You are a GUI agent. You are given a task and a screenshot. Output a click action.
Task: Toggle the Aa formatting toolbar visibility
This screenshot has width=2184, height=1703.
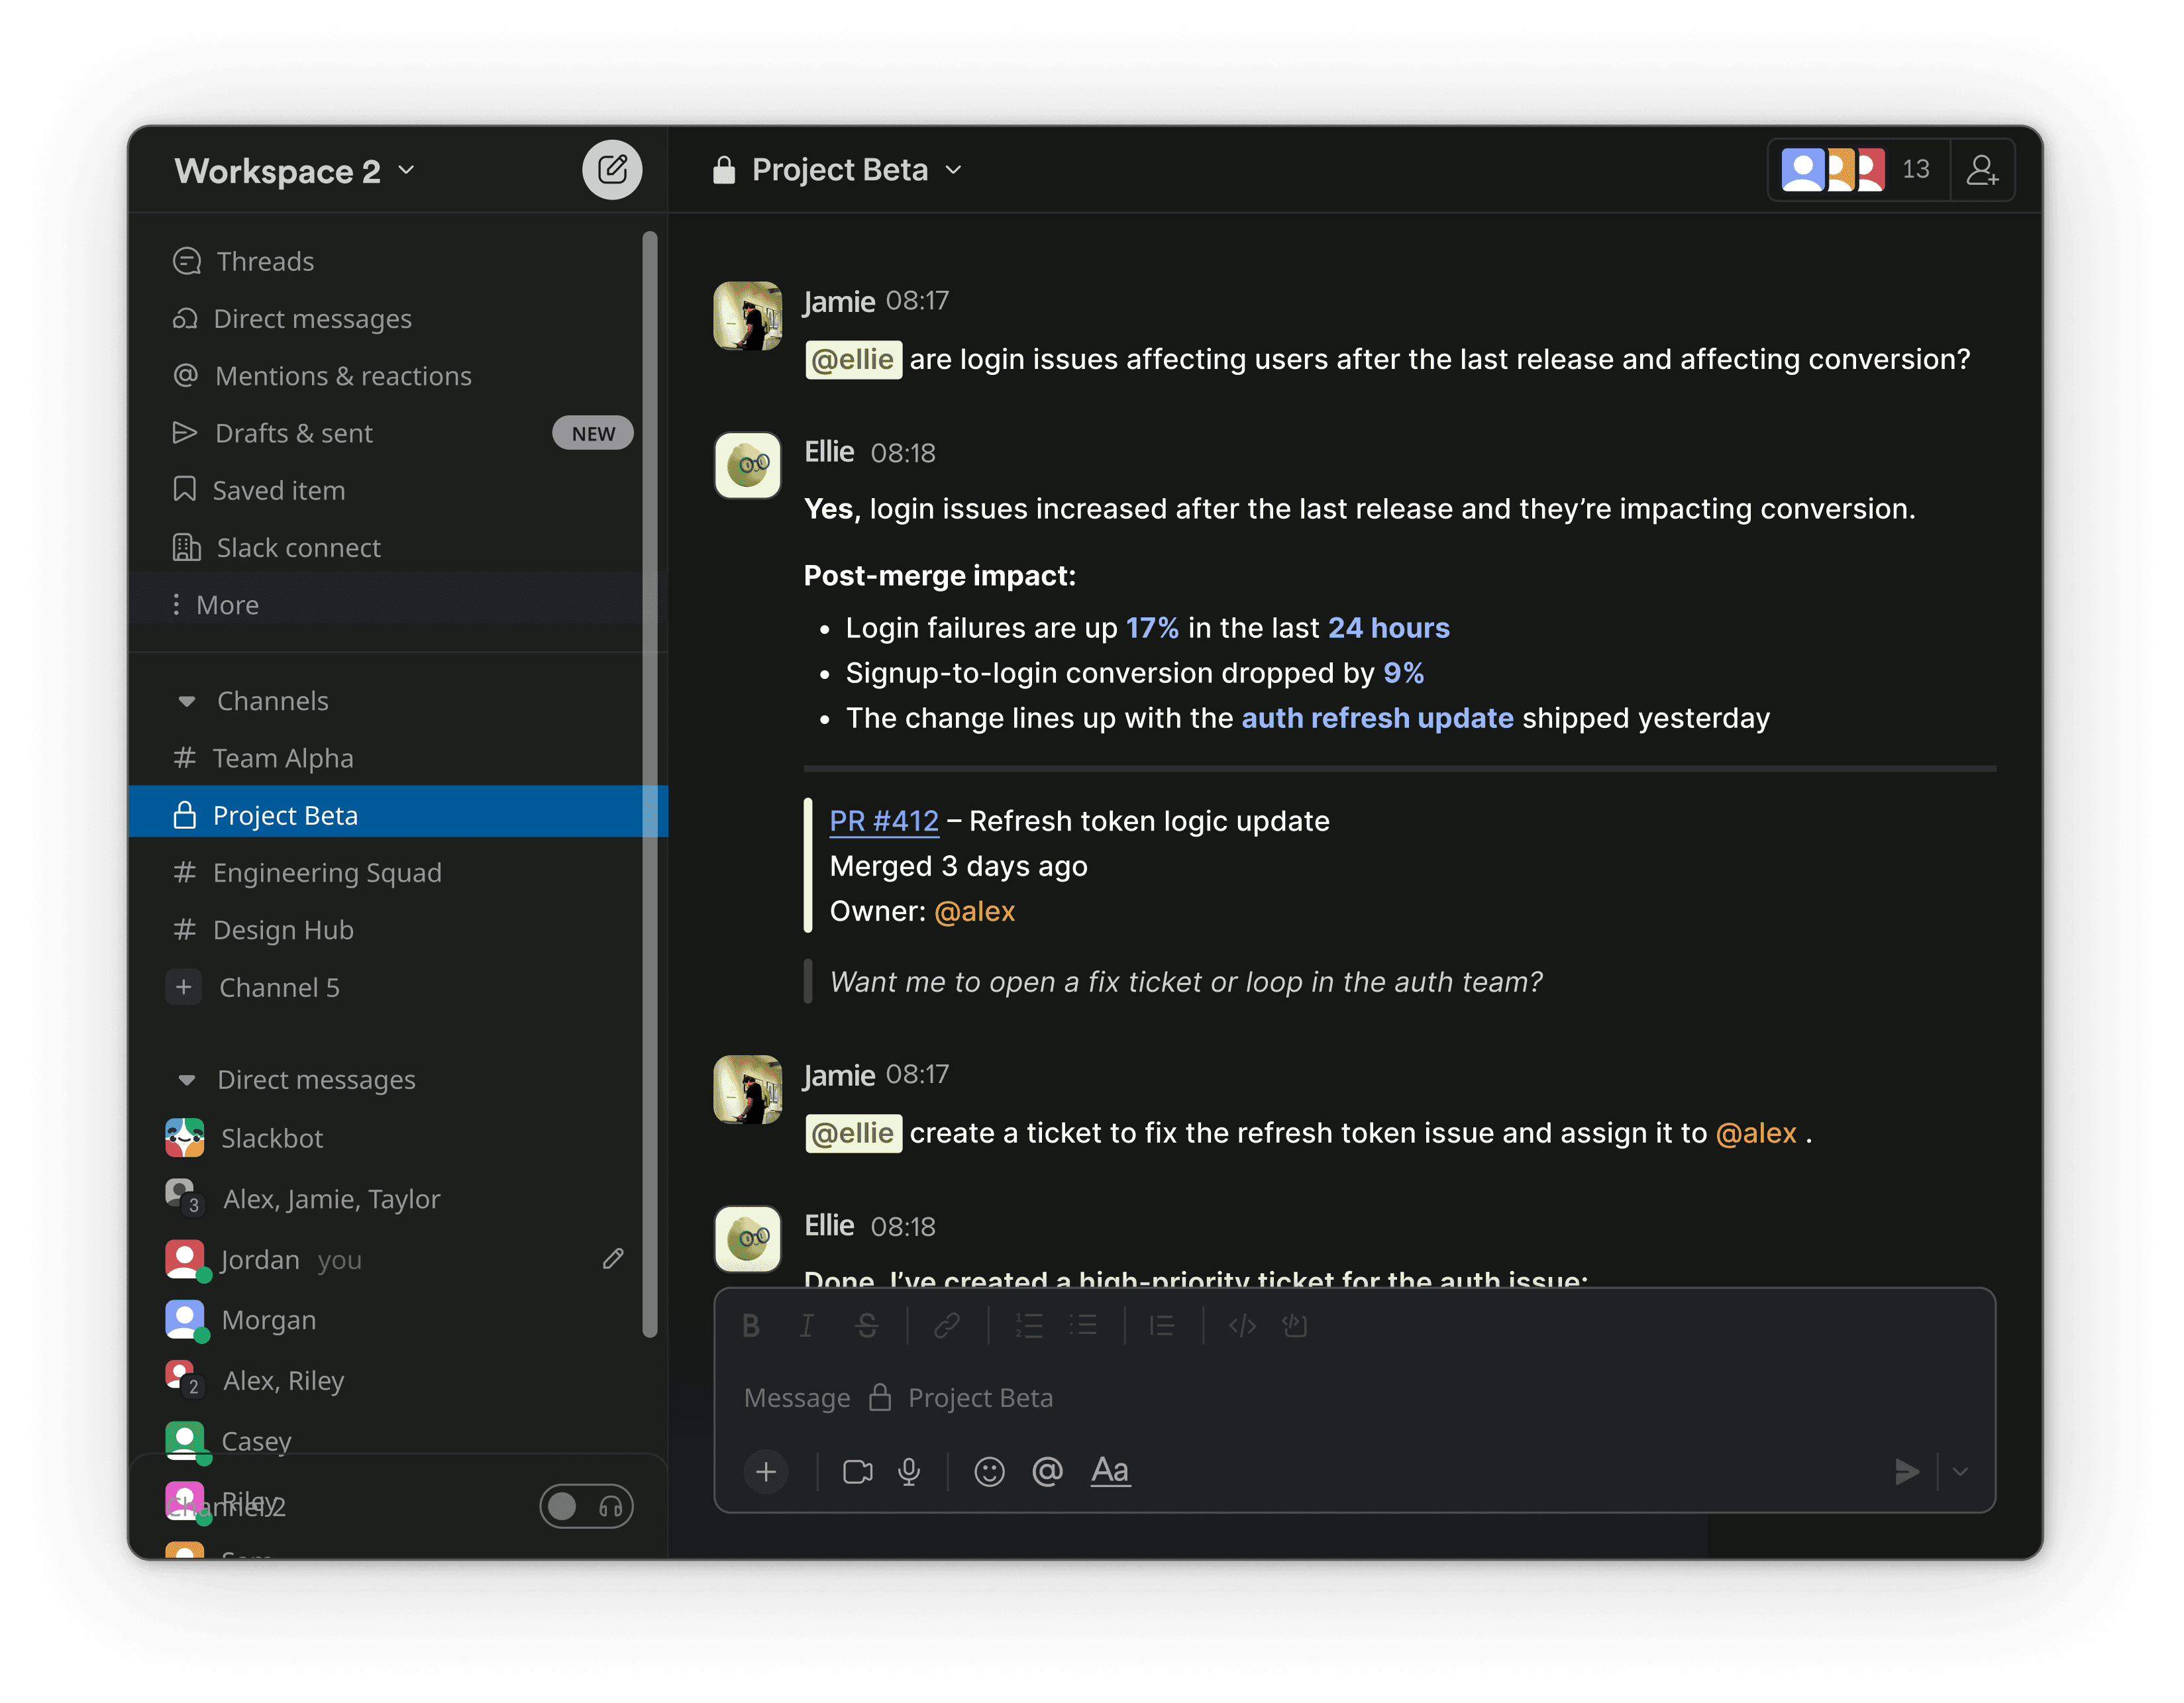point(1110,1471)
